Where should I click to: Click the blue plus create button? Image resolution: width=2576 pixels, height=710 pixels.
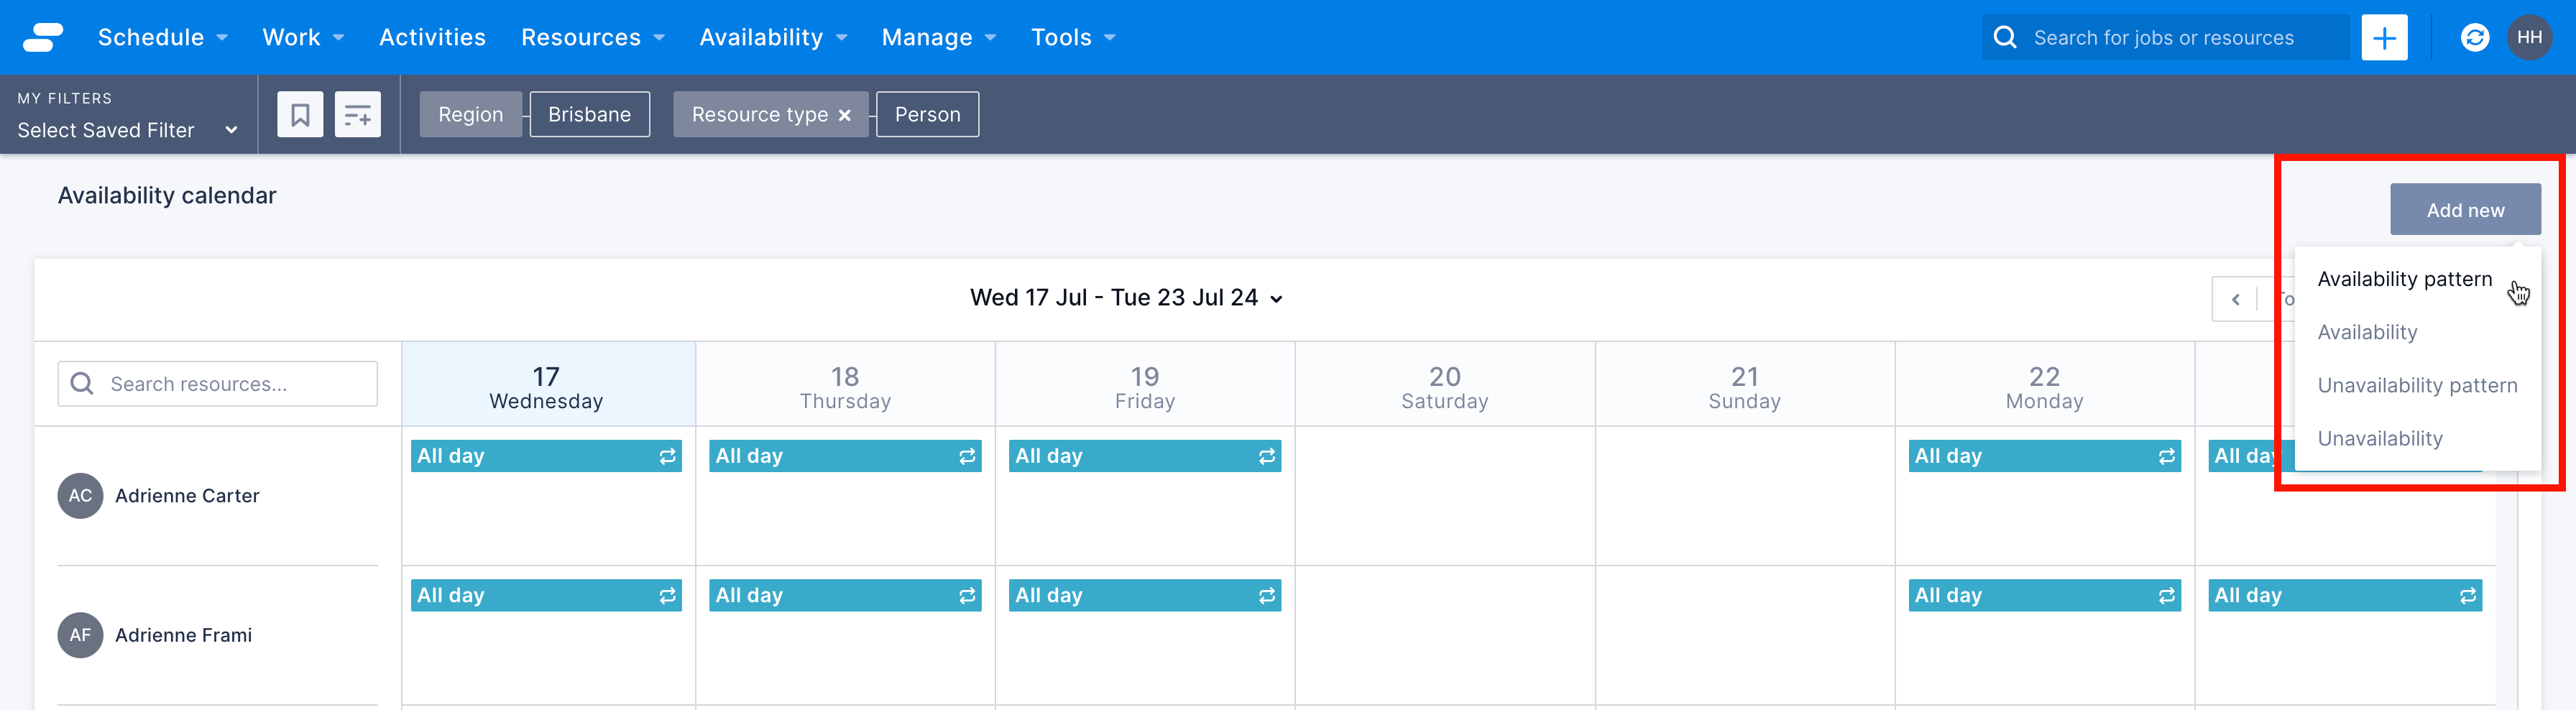tap(2384, 38)
